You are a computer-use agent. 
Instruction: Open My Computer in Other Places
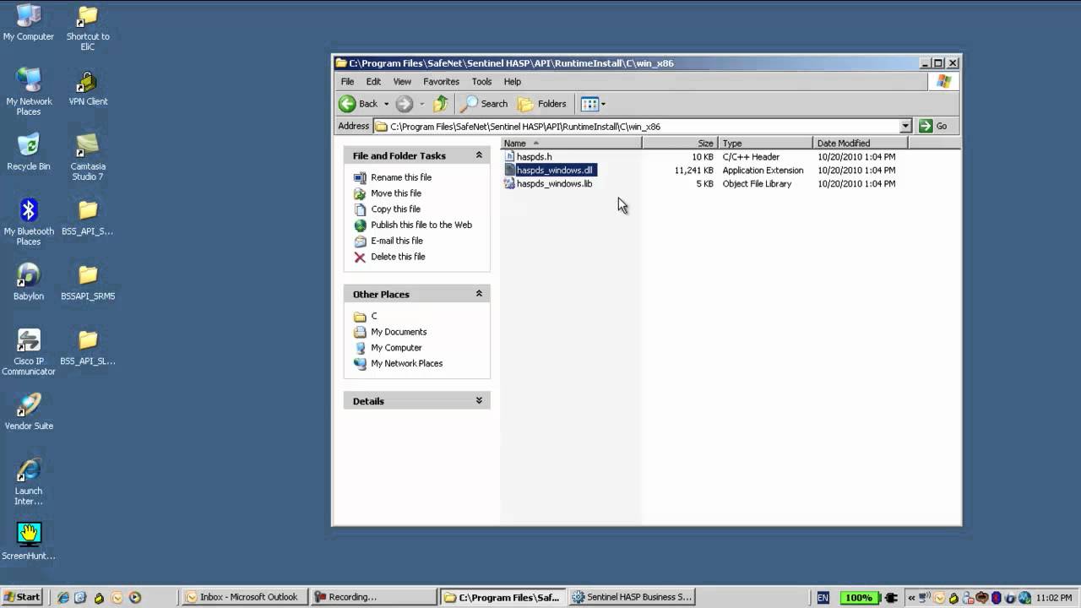pyautogui.click(x=396, y=348)
